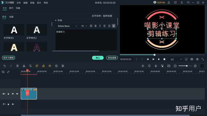Open the 剪辑 menu

(32, 3)
